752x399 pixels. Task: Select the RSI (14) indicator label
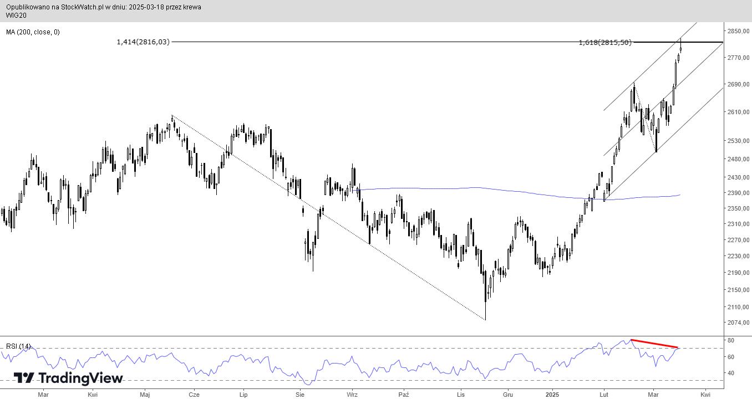pos(18,346)
